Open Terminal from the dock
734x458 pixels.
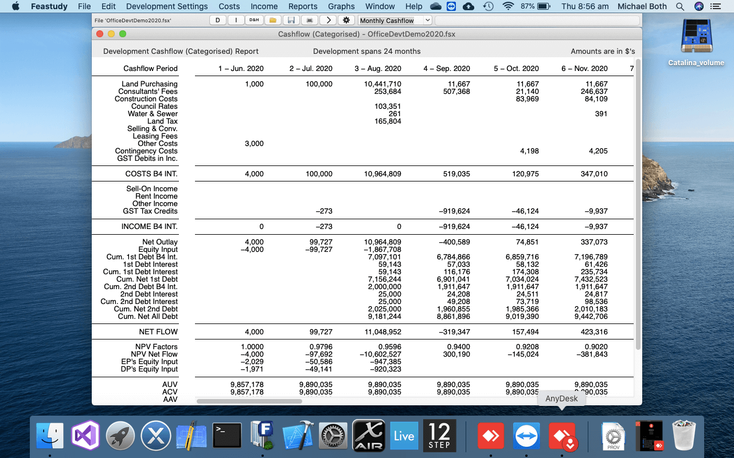(227, 435)
